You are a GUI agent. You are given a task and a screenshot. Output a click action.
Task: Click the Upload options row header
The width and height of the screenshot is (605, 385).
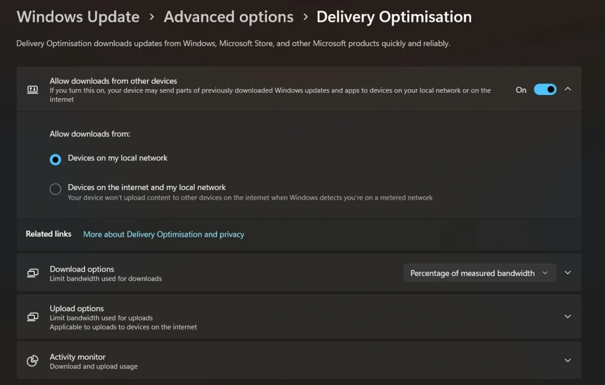click(77, 308)
